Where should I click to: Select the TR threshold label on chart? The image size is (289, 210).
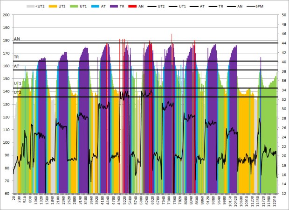click(x=17, y=57)
